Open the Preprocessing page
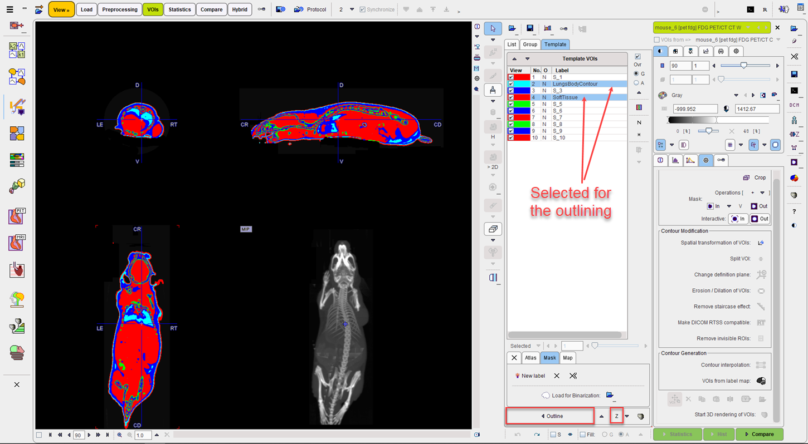The width and height of the screenshot is (808, 444). pos(119,9)
